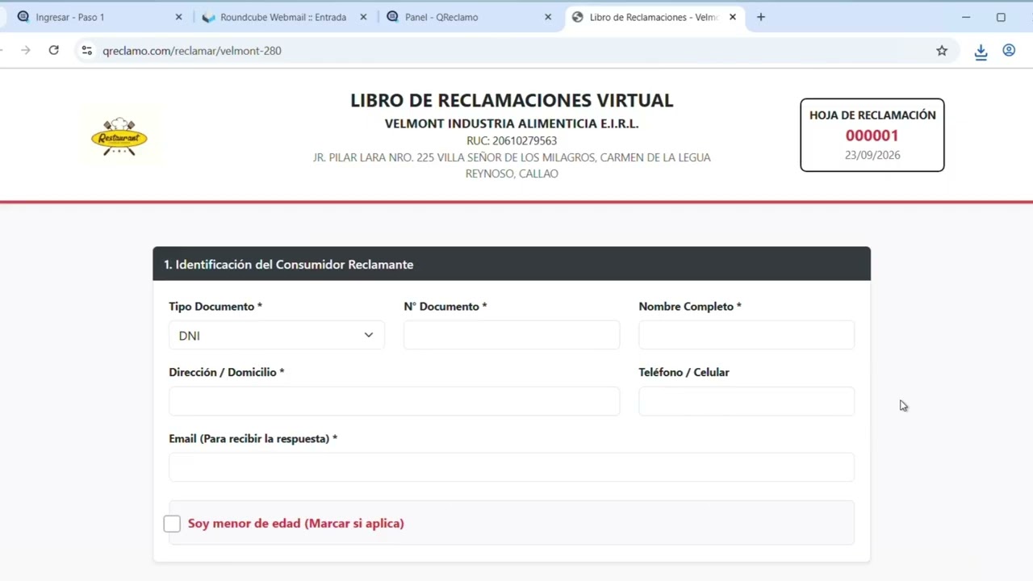The height and width of the screenshot is (581, 1033).
Task: Click the Nombre Completo input field
Action: coord(747,335)
